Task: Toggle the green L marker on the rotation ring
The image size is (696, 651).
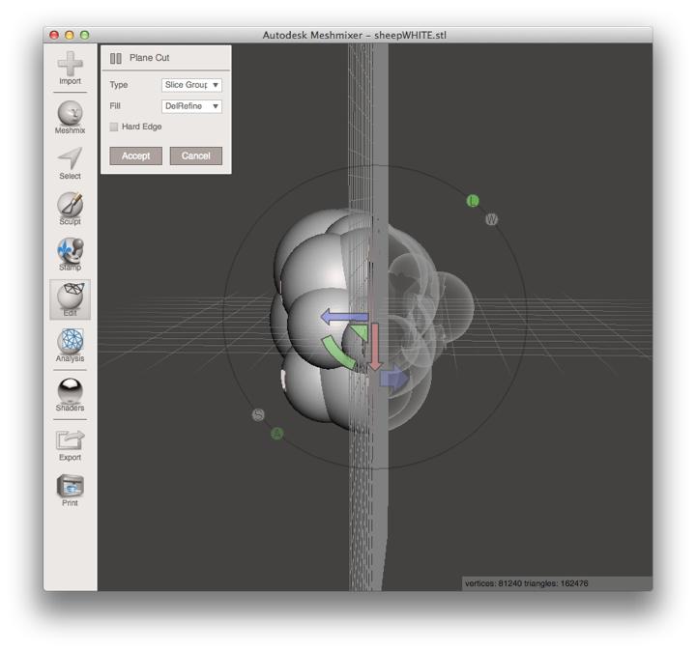Action: coord(473,201)
